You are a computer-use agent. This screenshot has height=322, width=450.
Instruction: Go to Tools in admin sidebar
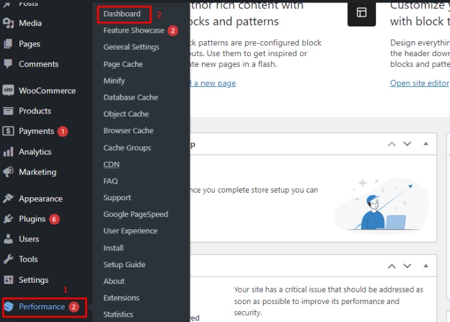point(28,260)
